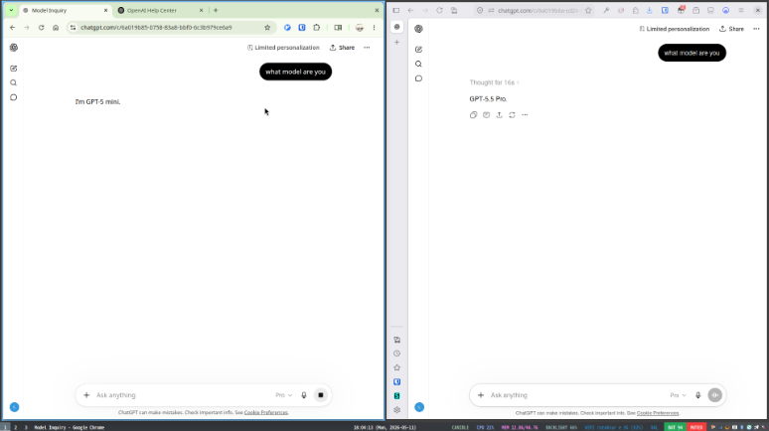Click Limited personalization in the right window
Viewport: 769px width, 431px height.
pos(675,29)
